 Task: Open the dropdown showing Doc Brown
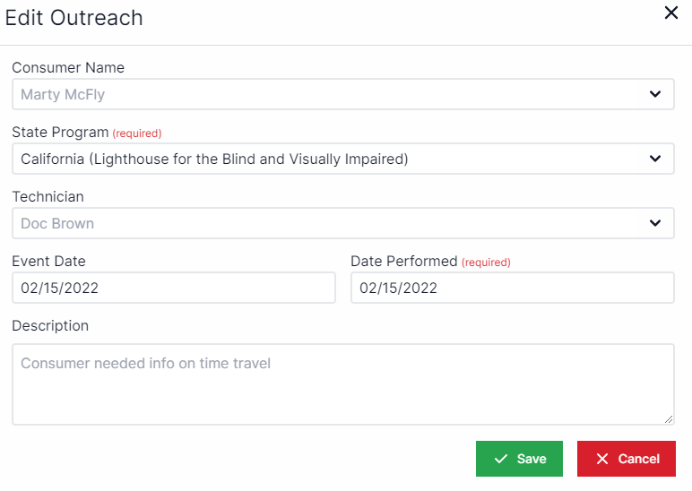(332, 223)
